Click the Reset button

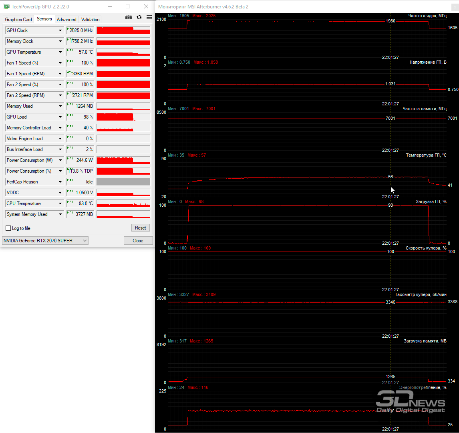(140, 228)
